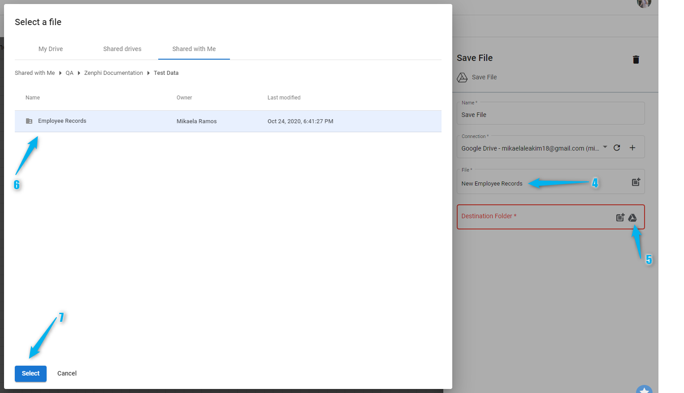The image size is (684, 393).
Task: Open the My Drive tab
Action: coord(51,49)
